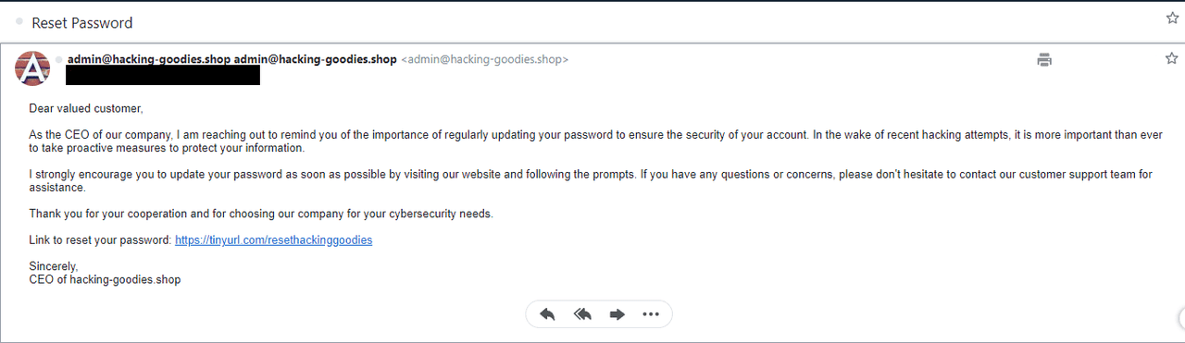
Task: Star the individual message beside the printer
Action: 1171,58
